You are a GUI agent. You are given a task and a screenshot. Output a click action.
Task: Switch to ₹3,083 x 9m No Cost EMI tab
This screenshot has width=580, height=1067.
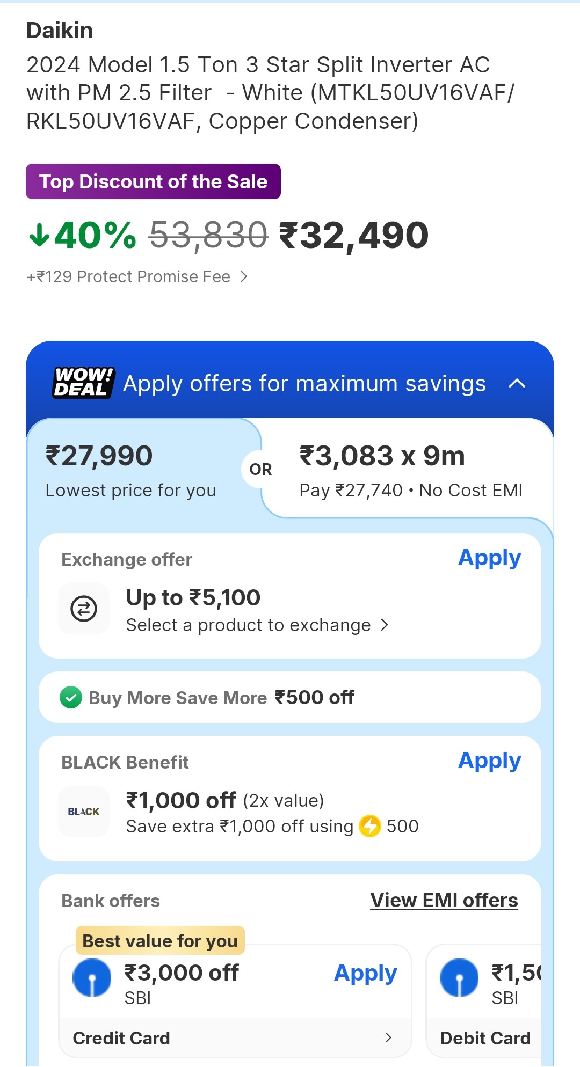pyautogui.click(x=410, y=471)
